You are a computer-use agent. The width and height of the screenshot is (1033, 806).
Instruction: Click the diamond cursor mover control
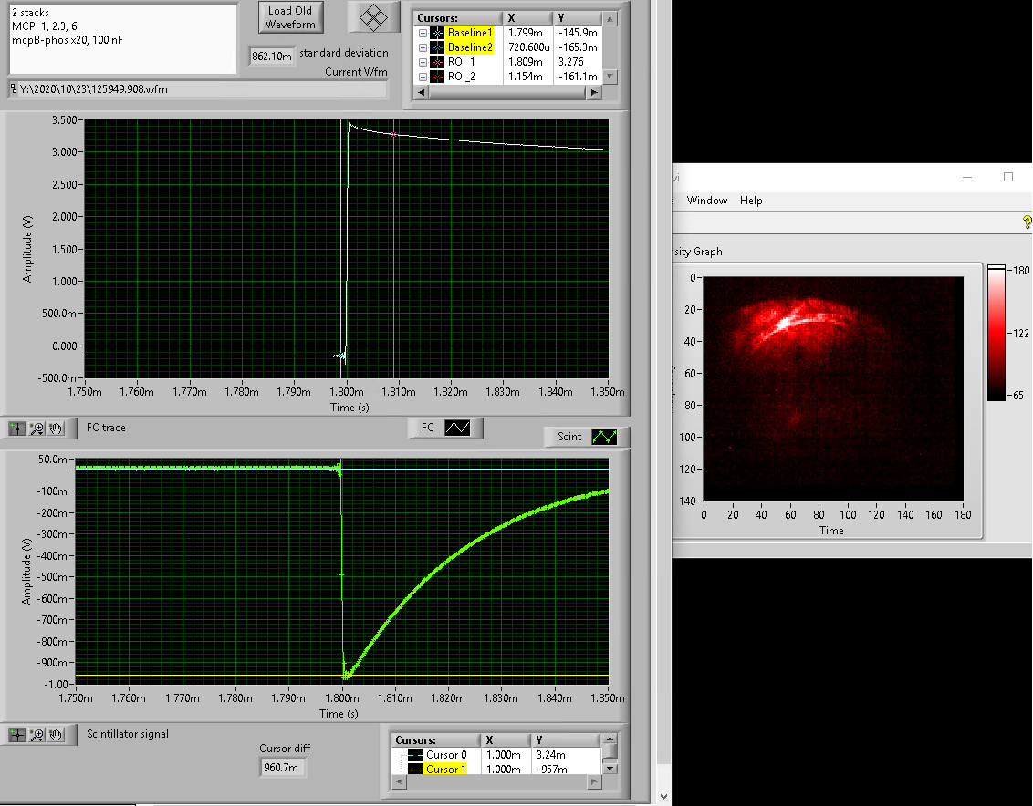click(372, 17)
